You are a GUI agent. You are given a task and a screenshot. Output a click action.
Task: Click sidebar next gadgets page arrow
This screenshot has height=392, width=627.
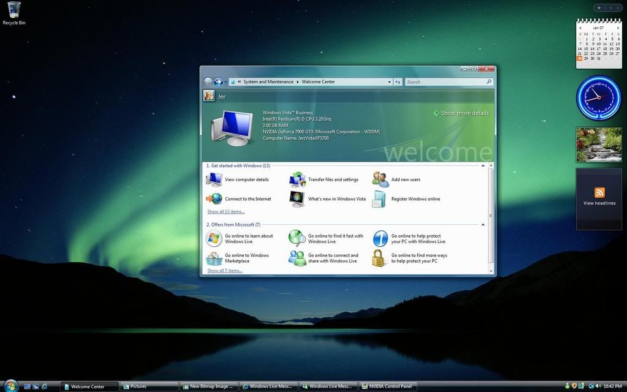click(x=619, y=7)
